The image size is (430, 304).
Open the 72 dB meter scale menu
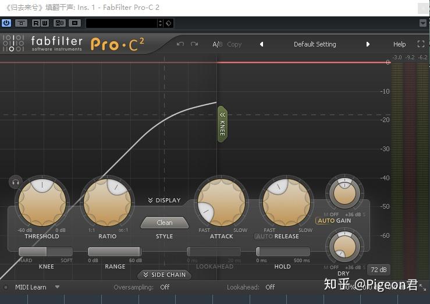click(x=378, y=270)
